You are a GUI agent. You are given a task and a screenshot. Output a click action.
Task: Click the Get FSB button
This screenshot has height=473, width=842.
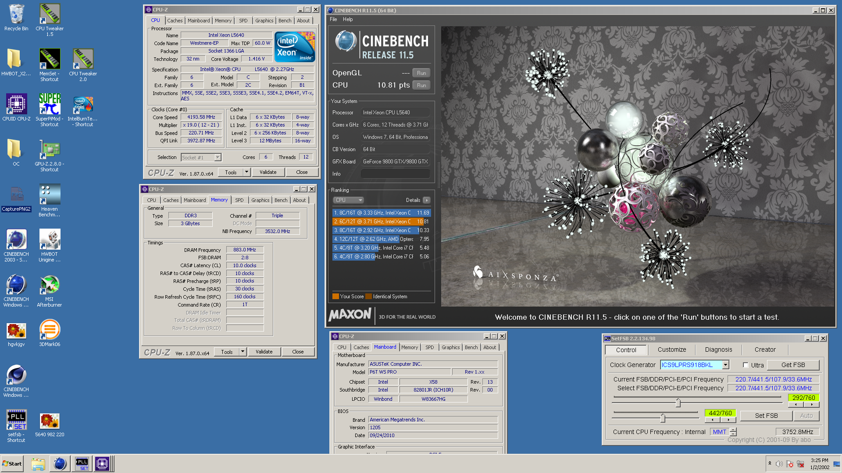(793, 365)
